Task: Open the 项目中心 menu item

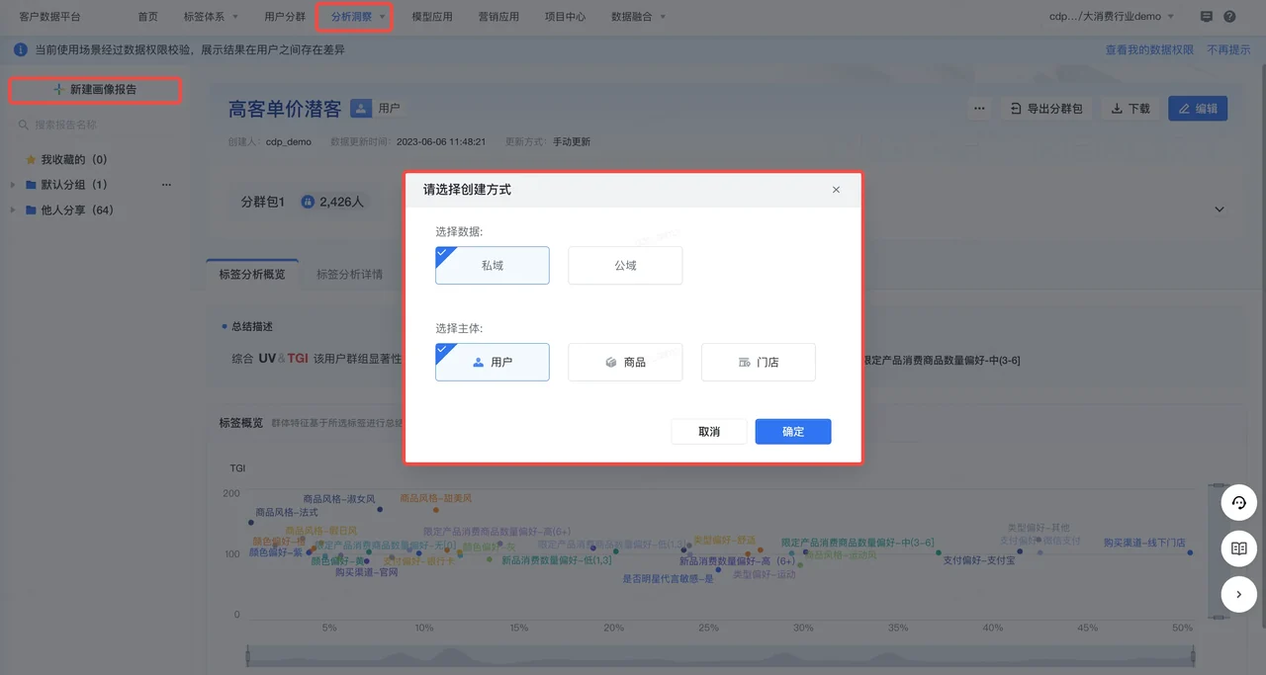Action: pyautogui.click(x=565, y=17)
